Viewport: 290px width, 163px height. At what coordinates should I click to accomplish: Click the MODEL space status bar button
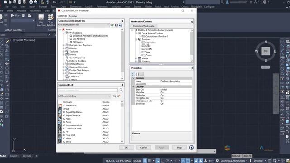[137, 161]
